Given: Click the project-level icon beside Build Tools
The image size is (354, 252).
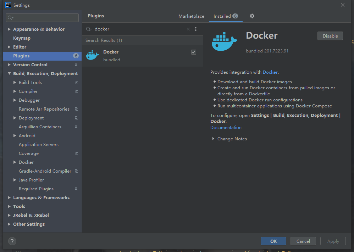Looking at the screenshot, I should [x=77, y=83].
